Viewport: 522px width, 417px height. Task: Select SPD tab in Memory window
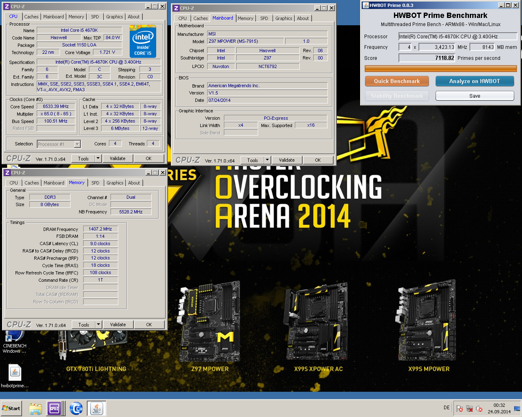95,183
